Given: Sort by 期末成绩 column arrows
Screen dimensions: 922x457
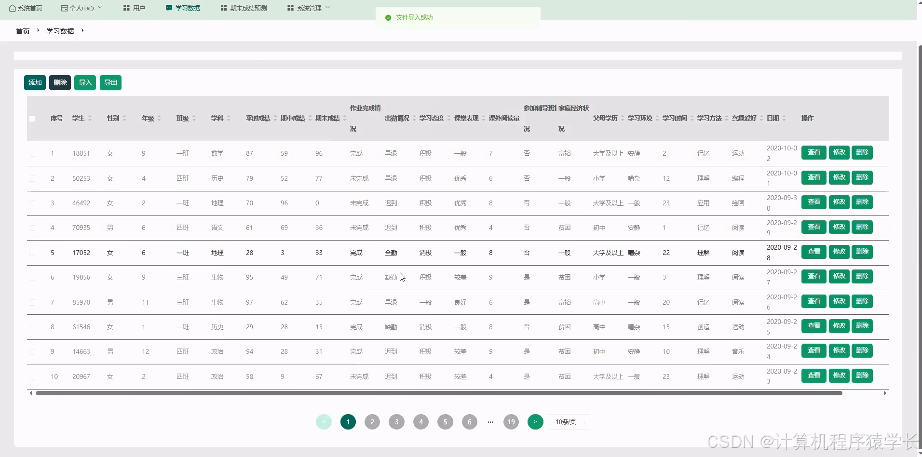Looking at the screenshot, I should coord(345,118).
